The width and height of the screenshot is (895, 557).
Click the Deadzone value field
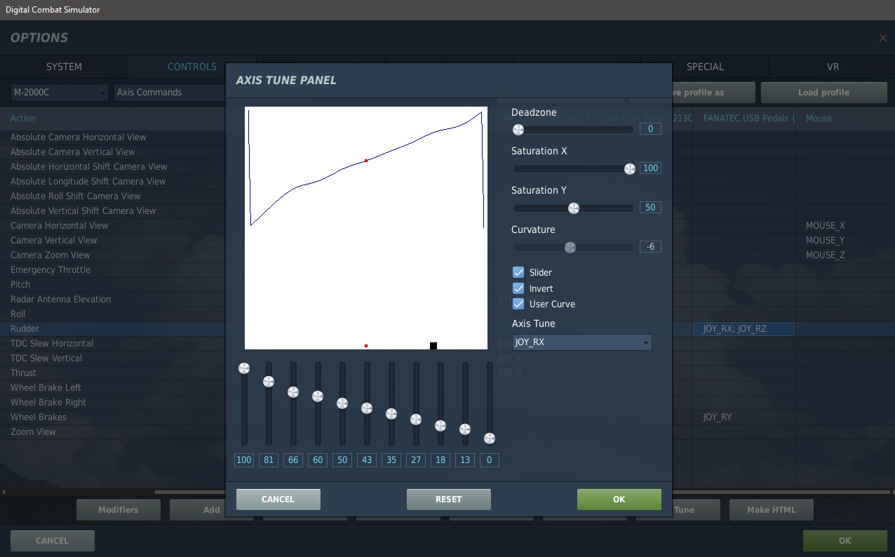click(650, 129)
